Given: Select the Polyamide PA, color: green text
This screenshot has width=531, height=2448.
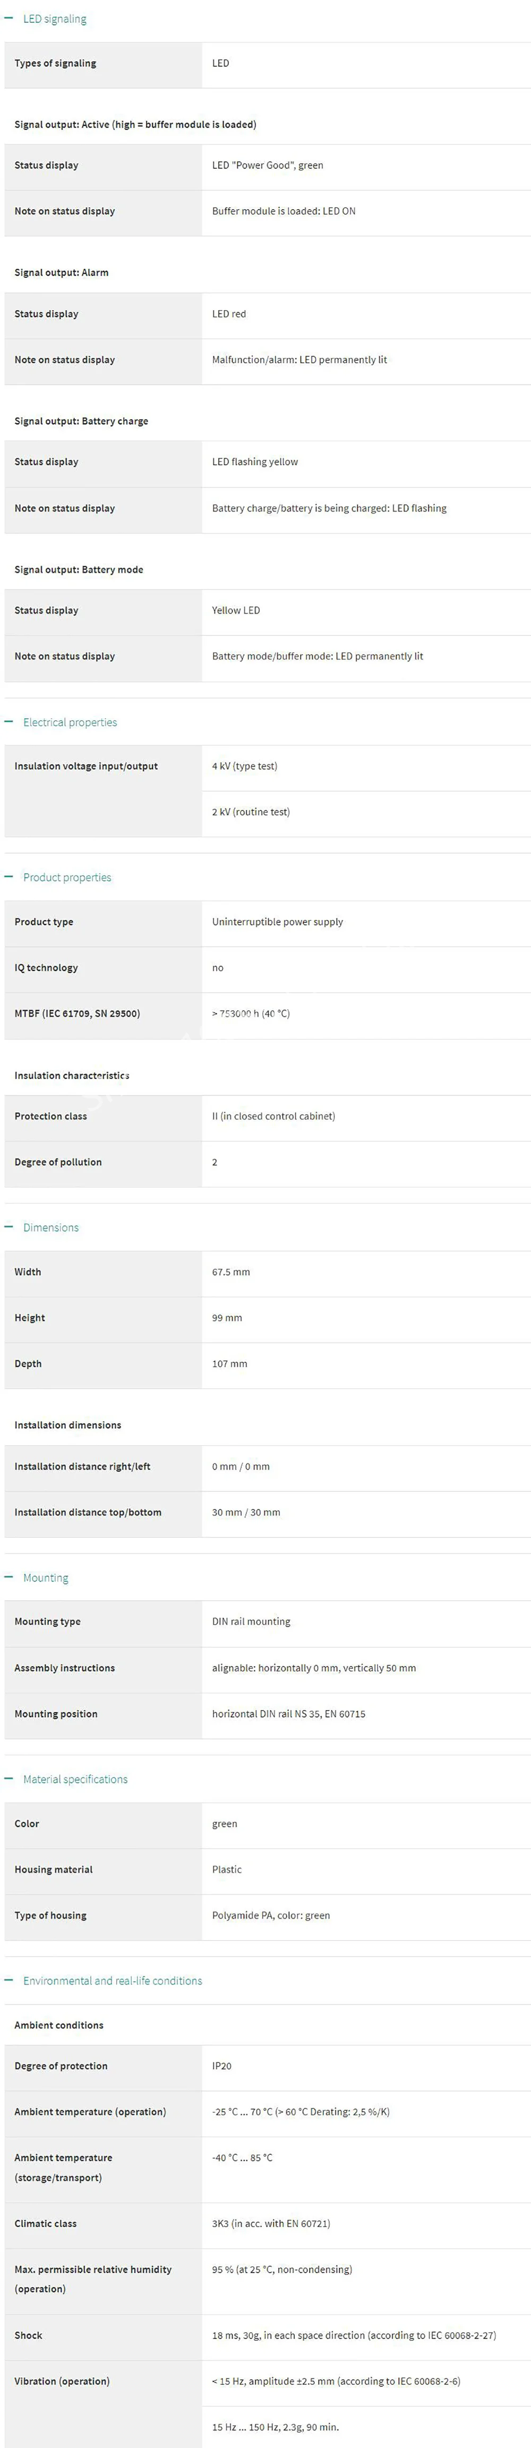Looking at the screenshot, I should 271,1916.
